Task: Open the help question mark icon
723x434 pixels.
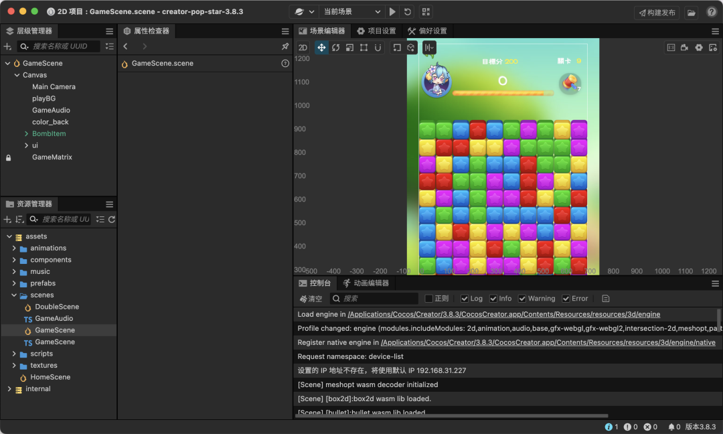Action: point(712,12)
